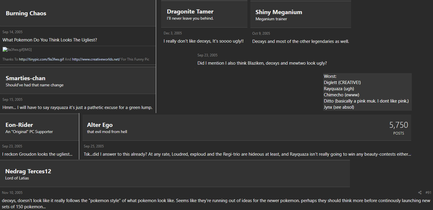Open Alter Ego's profile
The height and width of the screenshot is (210, 433).
(x=100, y=125)
